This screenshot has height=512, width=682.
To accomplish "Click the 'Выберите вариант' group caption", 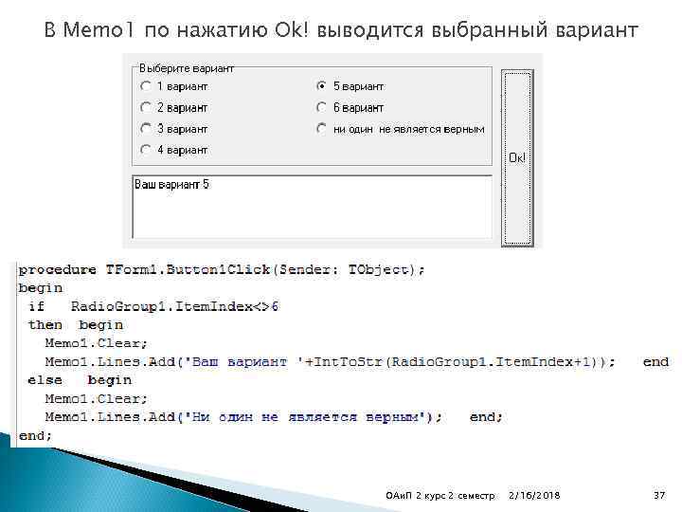I will (187, 68).
